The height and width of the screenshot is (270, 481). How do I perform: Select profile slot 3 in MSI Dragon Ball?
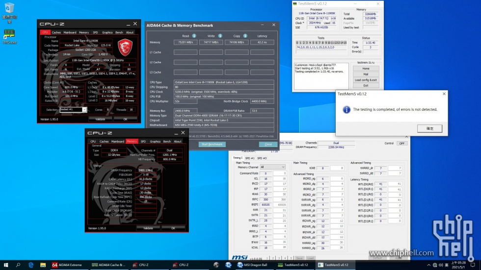[279, 258]
